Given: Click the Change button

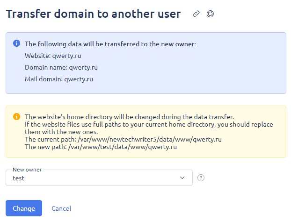Looking at the screenshot, I should (24, 208).
